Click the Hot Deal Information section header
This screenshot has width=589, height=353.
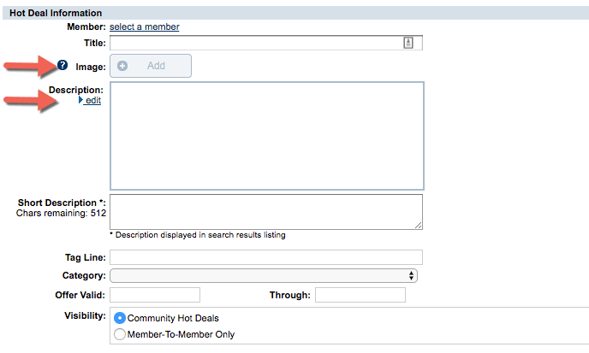(56, 13)
